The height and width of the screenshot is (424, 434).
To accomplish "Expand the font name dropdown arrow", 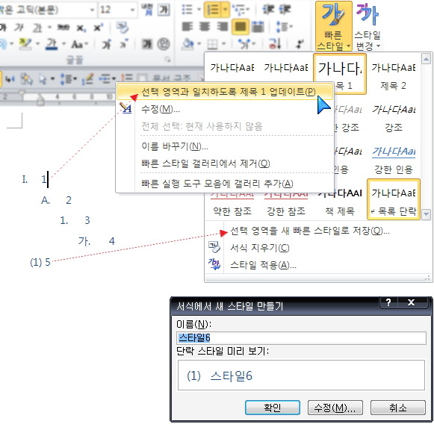I will 92,10.
